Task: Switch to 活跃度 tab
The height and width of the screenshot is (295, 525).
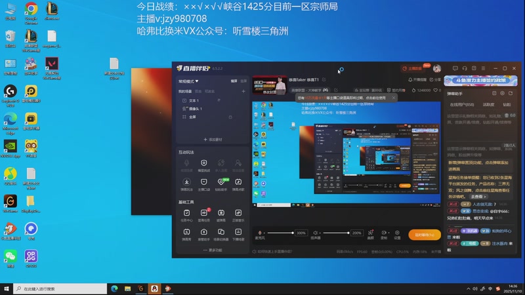Action: [488, 105]
